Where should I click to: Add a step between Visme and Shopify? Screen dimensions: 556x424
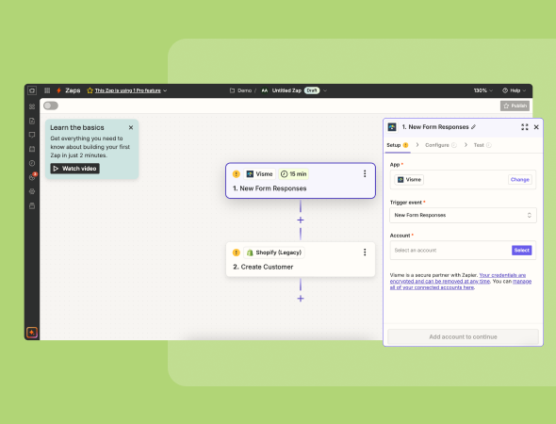[x=301, y=220]
